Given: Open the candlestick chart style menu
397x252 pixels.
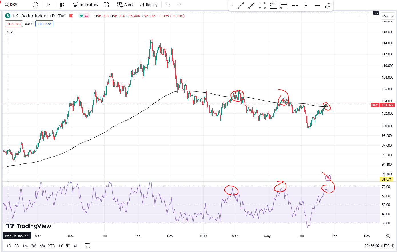Looking at the screenshot, I should (62, 5).
